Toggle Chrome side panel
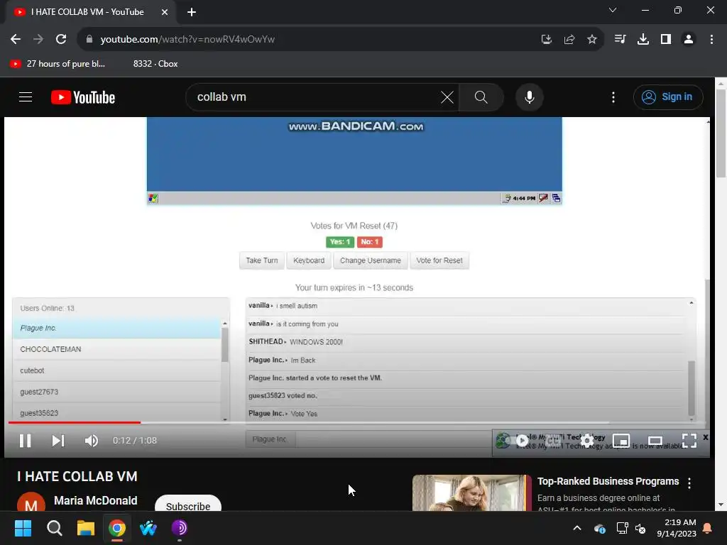Image resolution: width=727 pixels, height=545 pixels. pyautogui.click(x=666, y=40)
